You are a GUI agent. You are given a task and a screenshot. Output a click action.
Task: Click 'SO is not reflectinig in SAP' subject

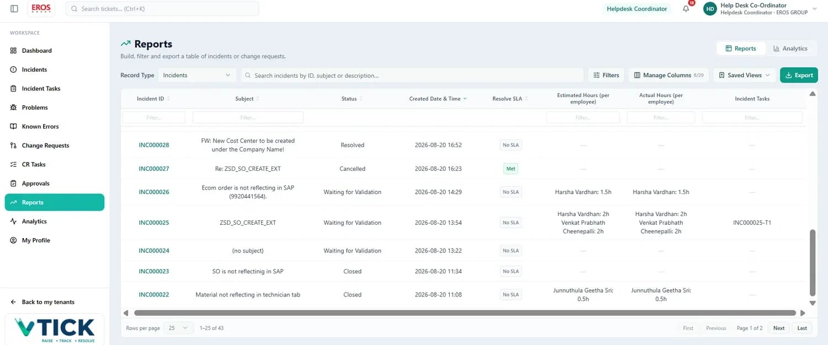pyautogui.click(x=248, y=272)
